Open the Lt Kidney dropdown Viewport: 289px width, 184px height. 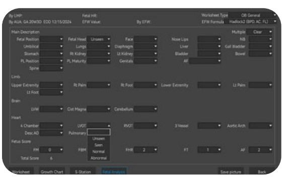pyautogui.click(x=146, y=54)
